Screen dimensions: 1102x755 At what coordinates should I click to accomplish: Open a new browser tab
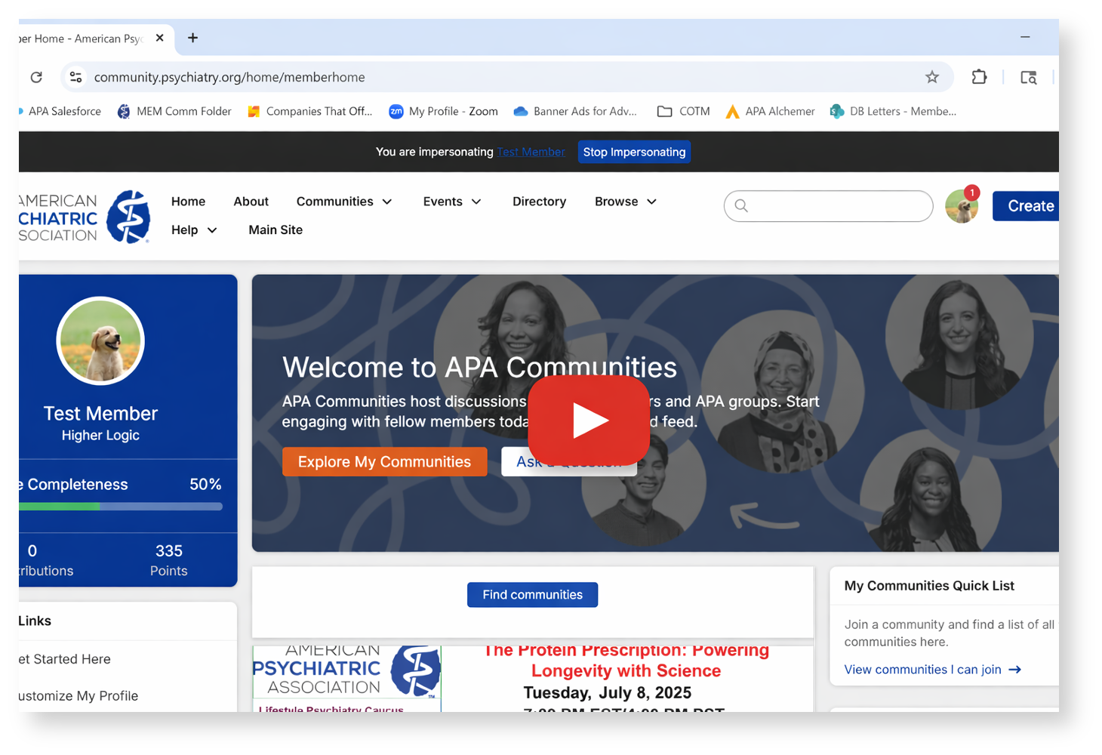tap(192, 38)
